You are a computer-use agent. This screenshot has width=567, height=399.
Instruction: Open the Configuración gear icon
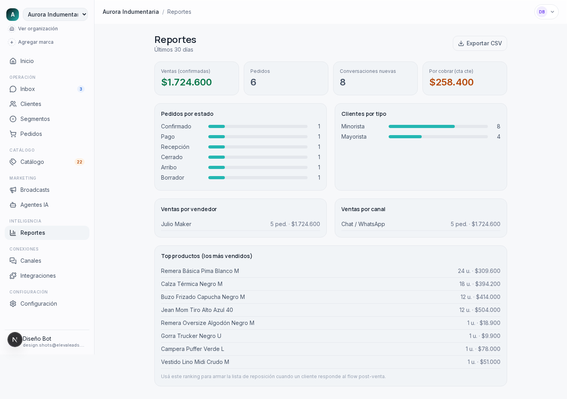[13, 304]
